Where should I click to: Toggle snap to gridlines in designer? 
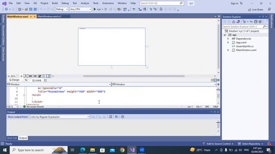[x=35, y=76]
